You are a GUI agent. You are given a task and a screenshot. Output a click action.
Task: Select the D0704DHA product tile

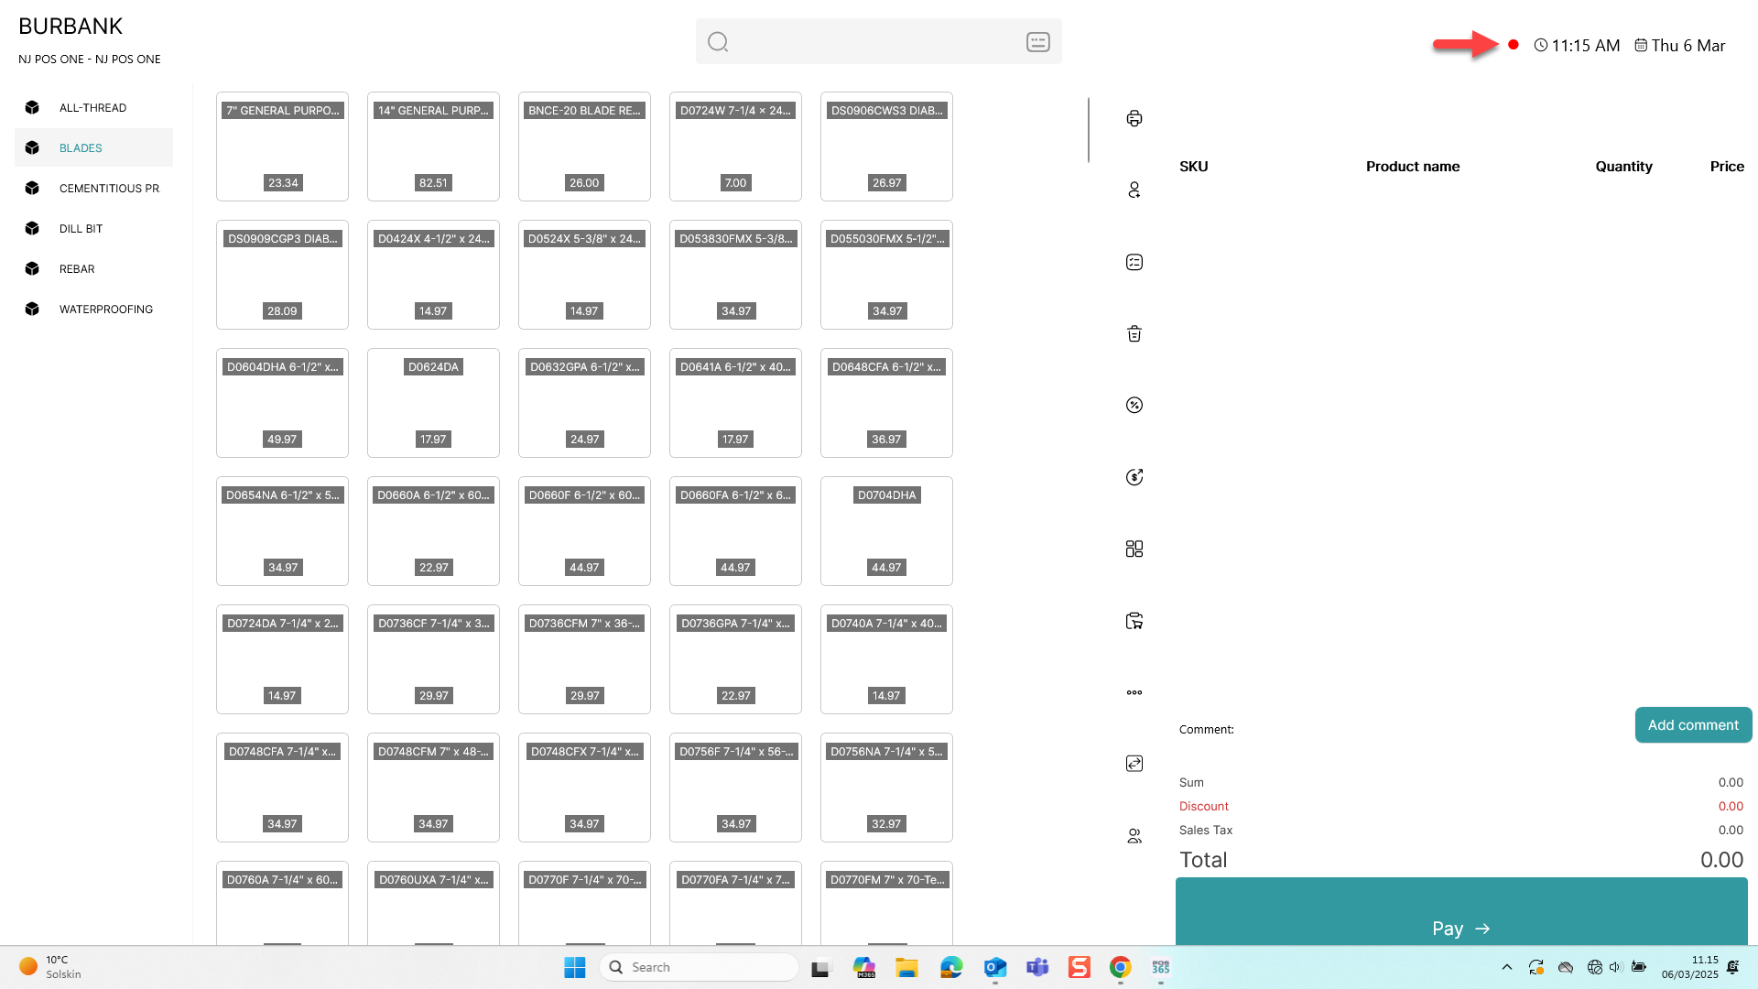tap(886, 531)
